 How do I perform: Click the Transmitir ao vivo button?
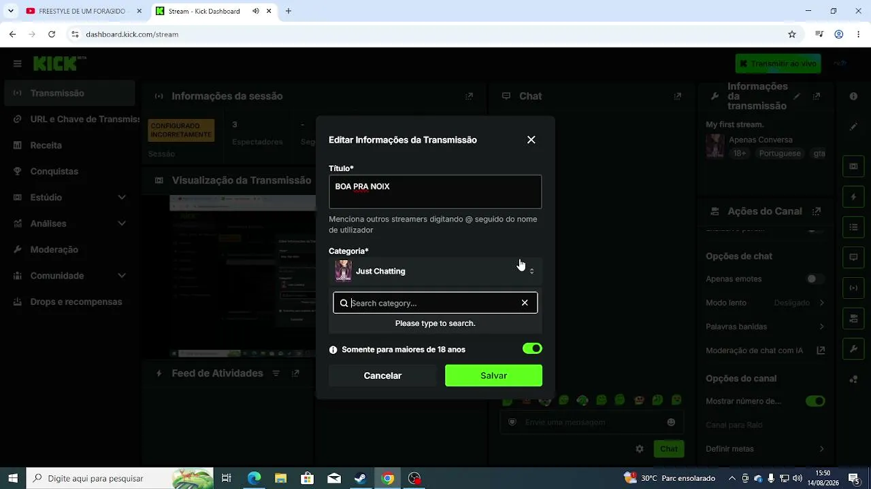[x=778, y=64]
